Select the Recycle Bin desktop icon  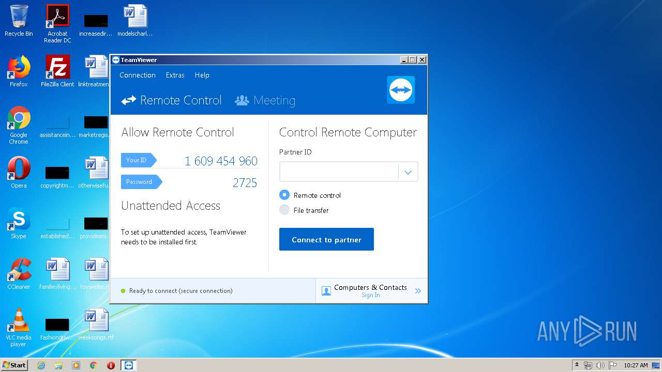click(19, 21)
